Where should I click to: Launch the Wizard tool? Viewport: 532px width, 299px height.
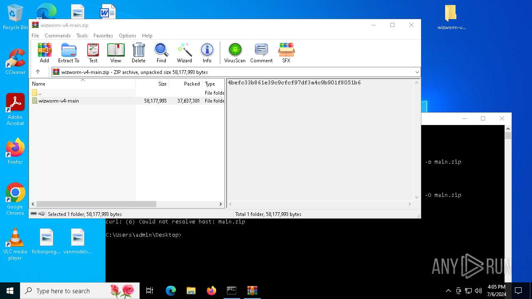[184, 53]
